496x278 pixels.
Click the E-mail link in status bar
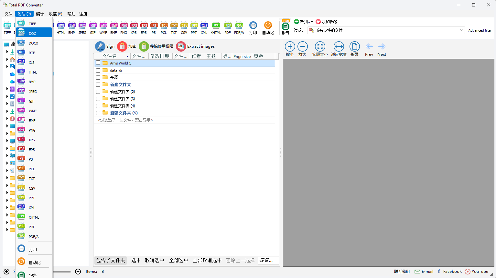coord(424,272)
